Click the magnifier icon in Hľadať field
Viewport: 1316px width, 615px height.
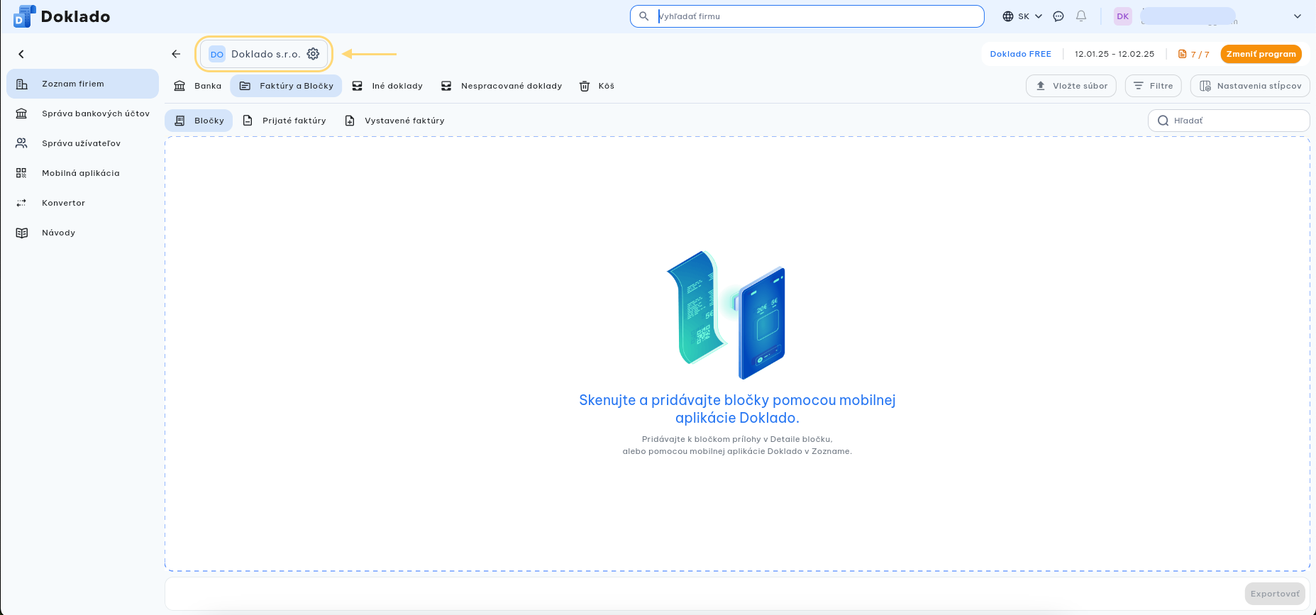point(1163,121)
